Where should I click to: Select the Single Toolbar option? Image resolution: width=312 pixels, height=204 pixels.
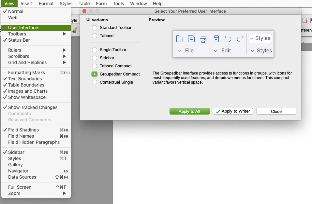click(x=95, y=50)
